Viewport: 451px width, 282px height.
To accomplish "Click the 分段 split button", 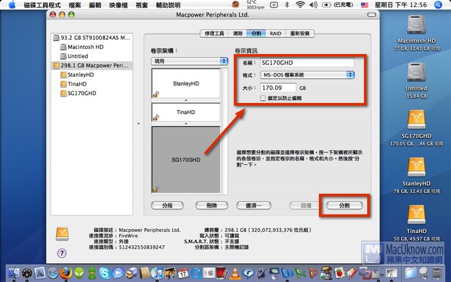I will tap(167, 205).
